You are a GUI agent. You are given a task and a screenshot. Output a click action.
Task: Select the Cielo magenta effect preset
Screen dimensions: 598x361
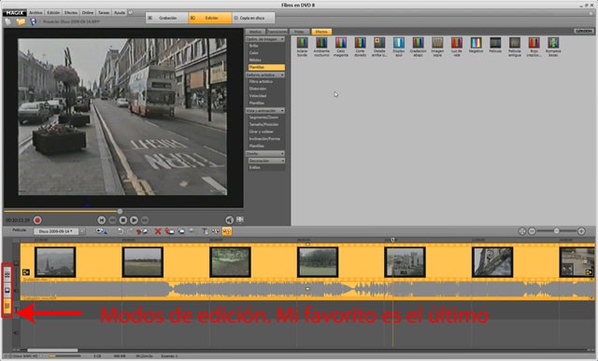point(341,47)
